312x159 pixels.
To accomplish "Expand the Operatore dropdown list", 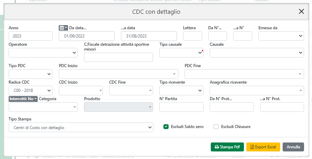I will coord(43,53).
